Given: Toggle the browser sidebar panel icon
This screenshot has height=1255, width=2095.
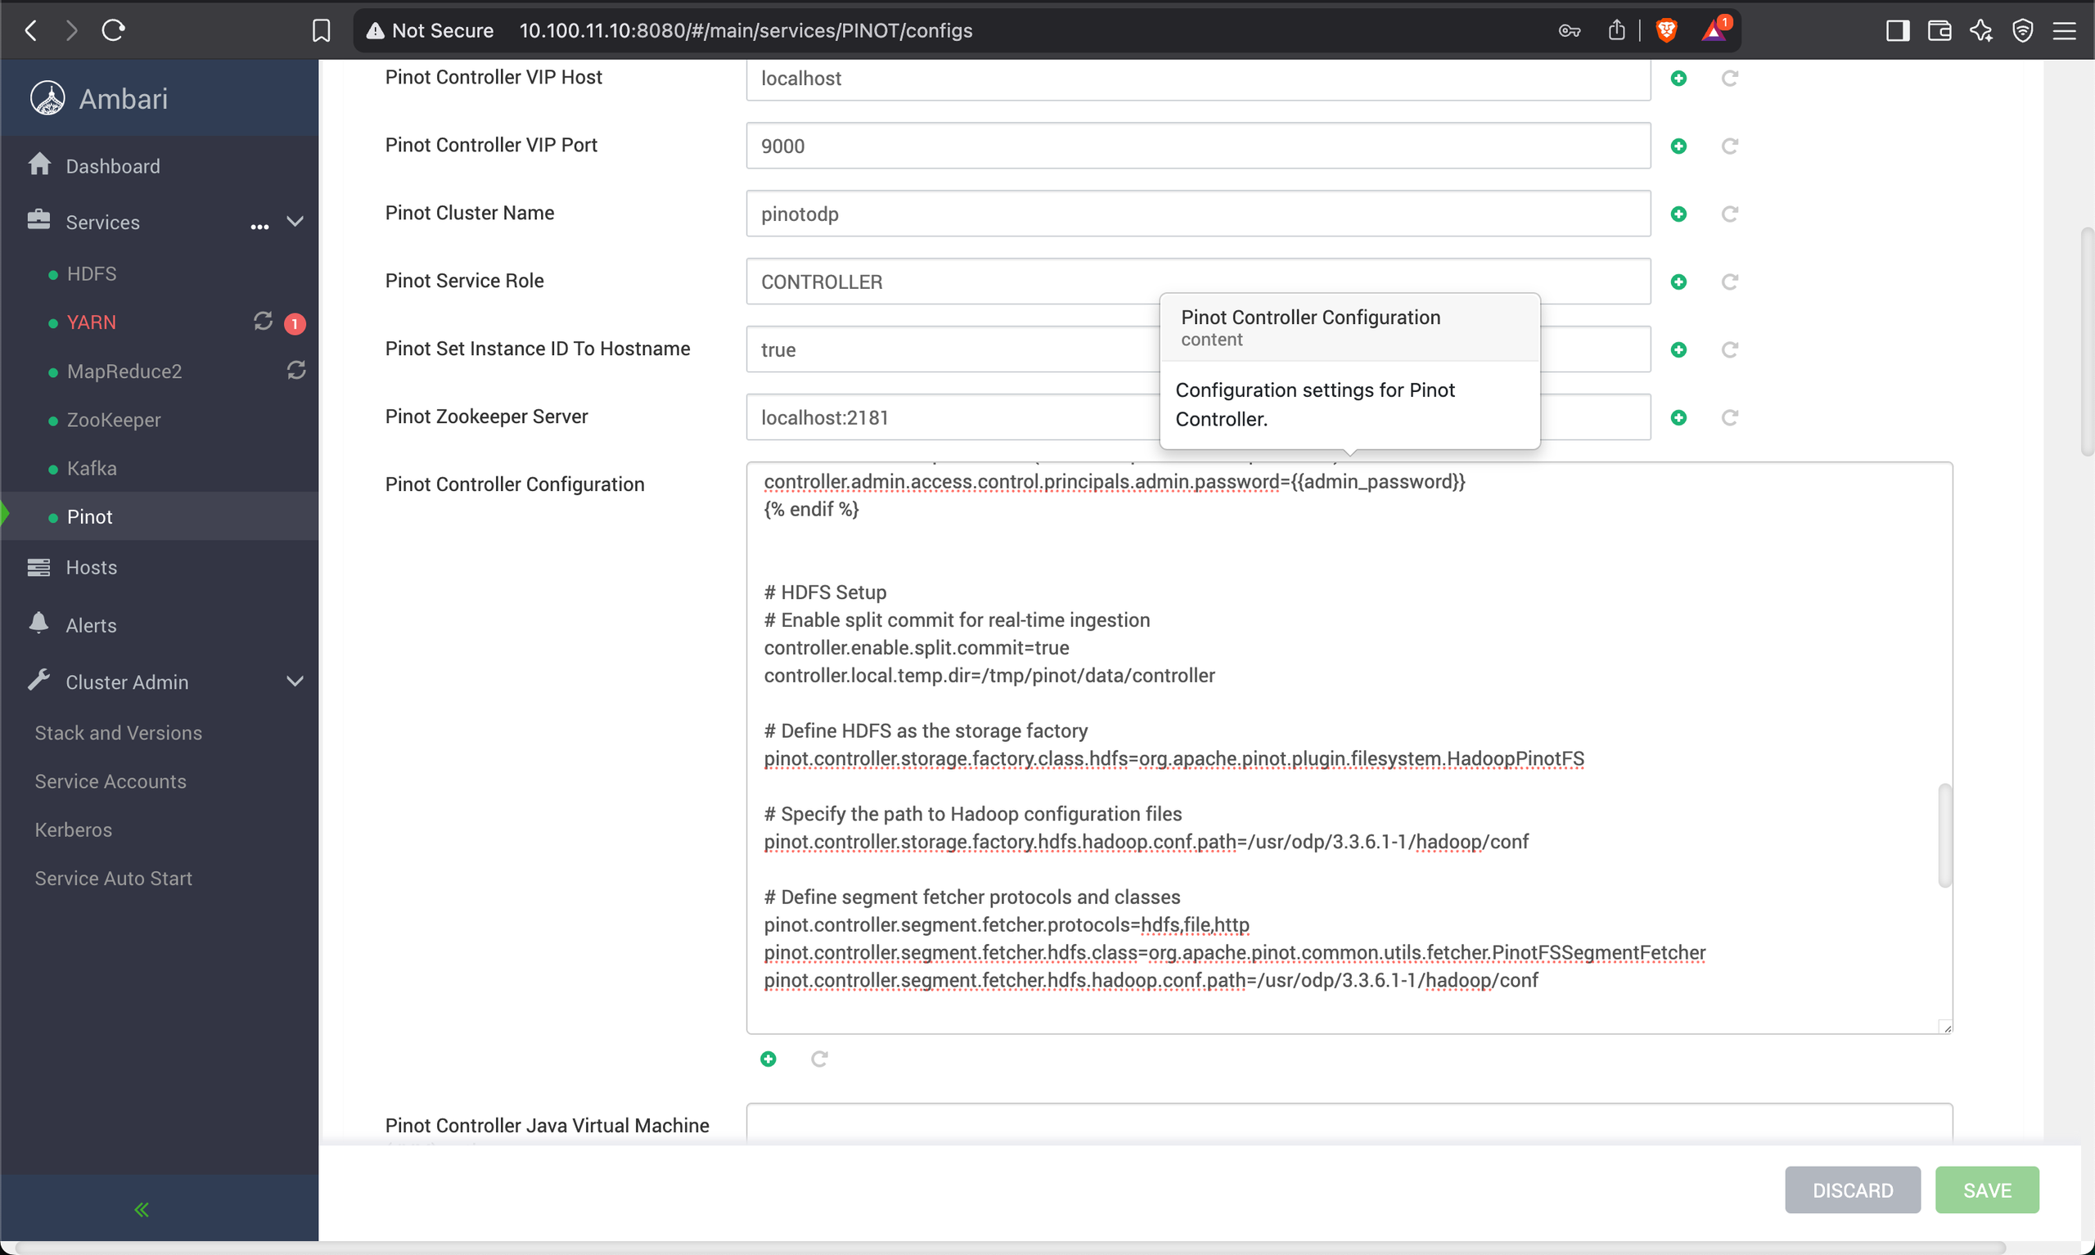Looking at the screenshot, I should pyautogui.click(x=1897, y=31).
